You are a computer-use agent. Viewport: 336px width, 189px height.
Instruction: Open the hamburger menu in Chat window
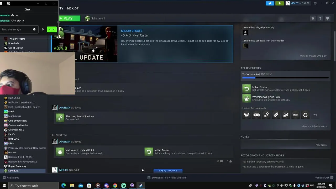point(1,3)
